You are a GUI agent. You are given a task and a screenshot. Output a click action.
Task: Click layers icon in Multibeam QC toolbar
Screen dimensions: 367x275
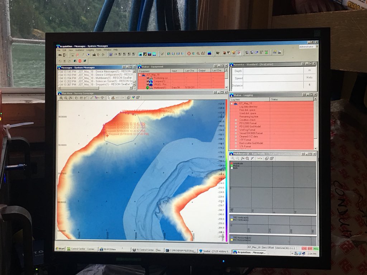click(267, 159)
